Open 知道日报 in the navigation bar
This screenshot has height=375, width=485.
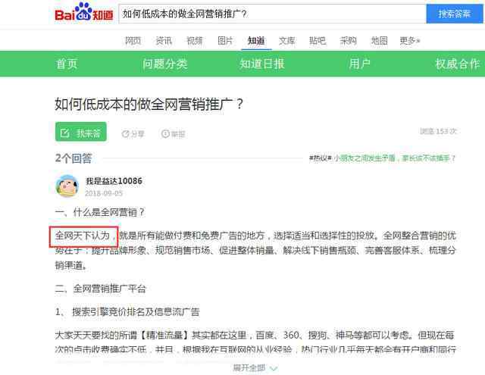pos(262,64)
